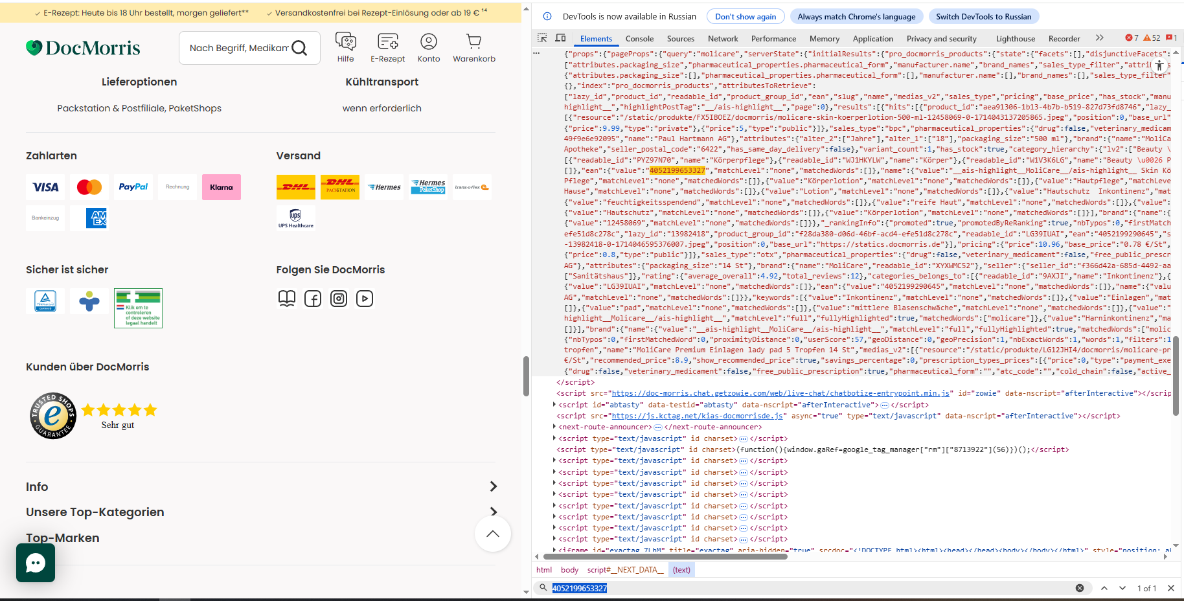
Task: Switch to the Network tab
Action: pyautogui.click(x=723, y=39)
